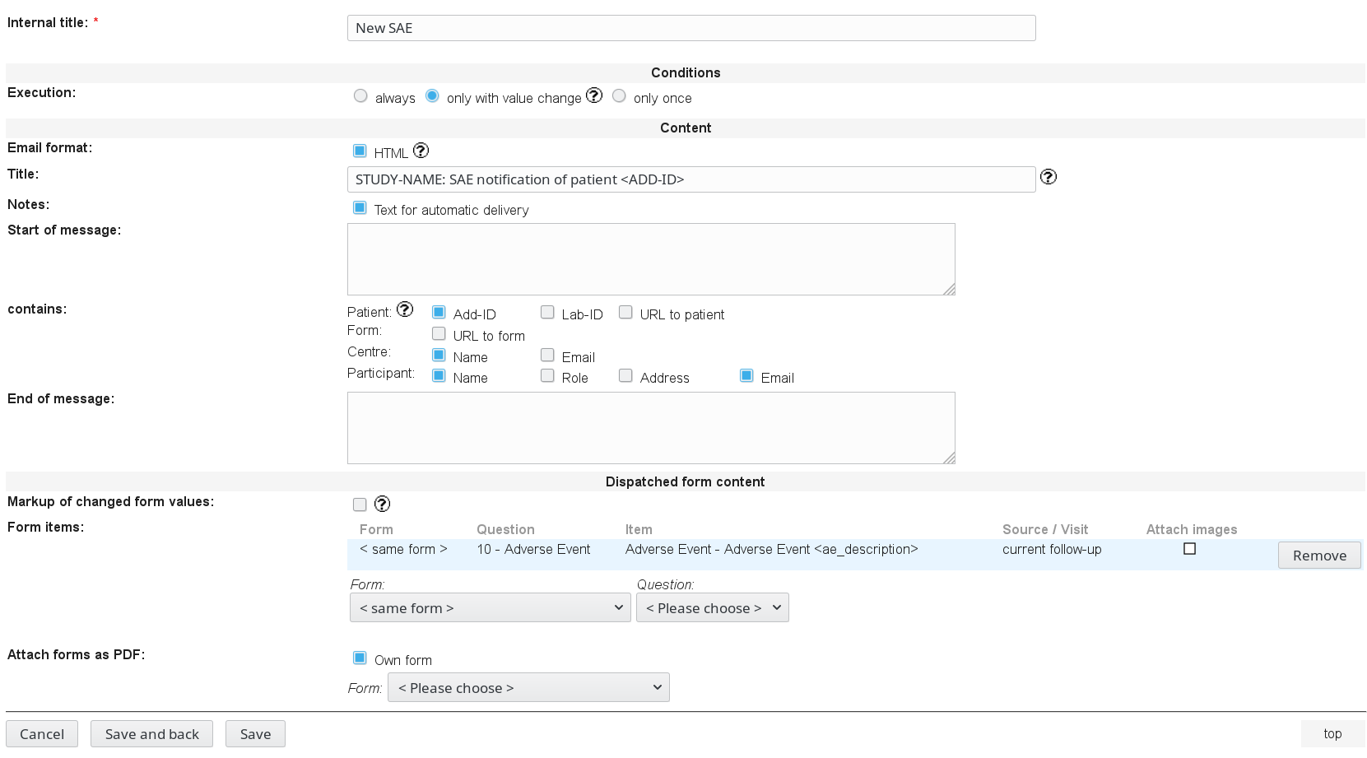Open the '< same form >' Form dropdown
The image size is (1367, 758).
point(491,607)
